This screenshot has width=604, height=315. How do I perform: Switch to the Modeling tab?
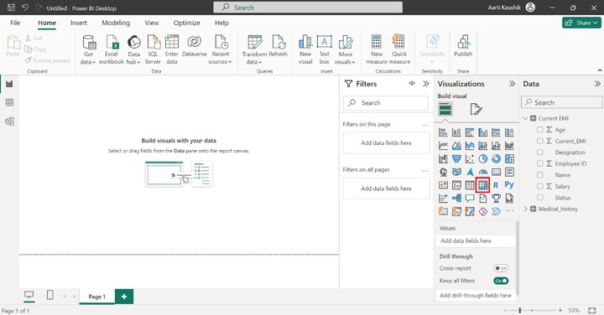(x=116, y=23)
